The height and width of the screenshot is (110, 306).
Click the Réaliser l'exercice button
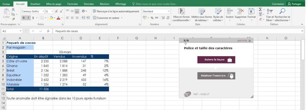(216, 76)
